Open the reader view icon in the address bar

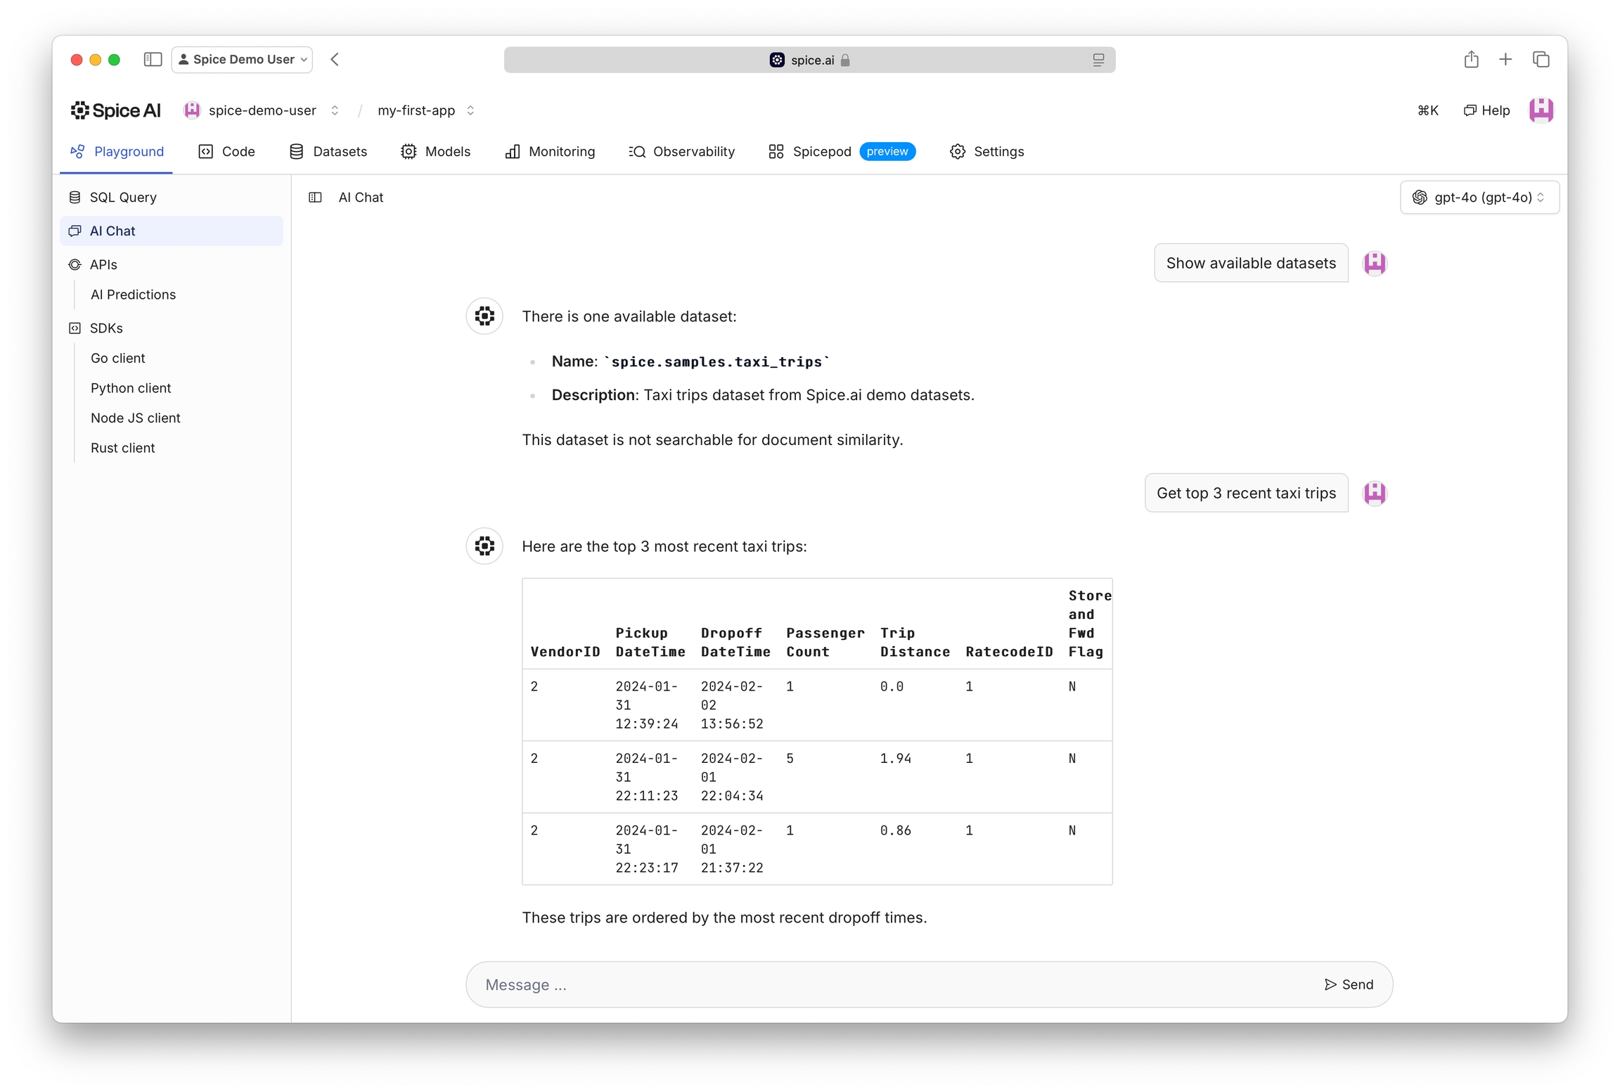1098,60
